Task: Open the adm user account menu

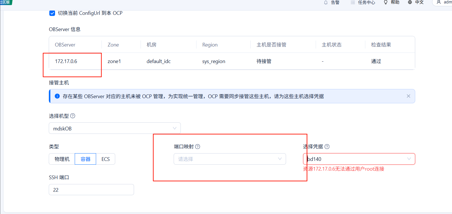Action: click(442, 2)
